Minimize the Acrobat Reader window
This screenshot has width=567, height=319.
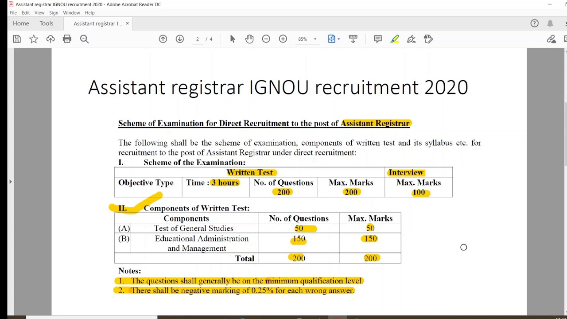(x=550, y=4)
